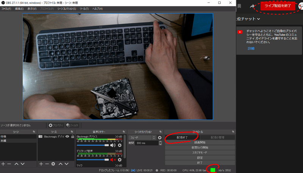
Task: Add a new scene with plus icon
Action: (x=3, y=164)
